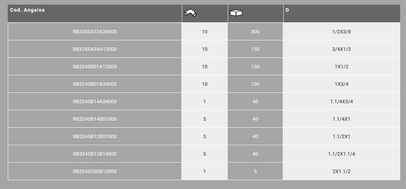Image resolution: width=406 pixels, height=189 pixels.
Task: Click product code RB3245B14B01000
Action: click(x=95, y=119)
